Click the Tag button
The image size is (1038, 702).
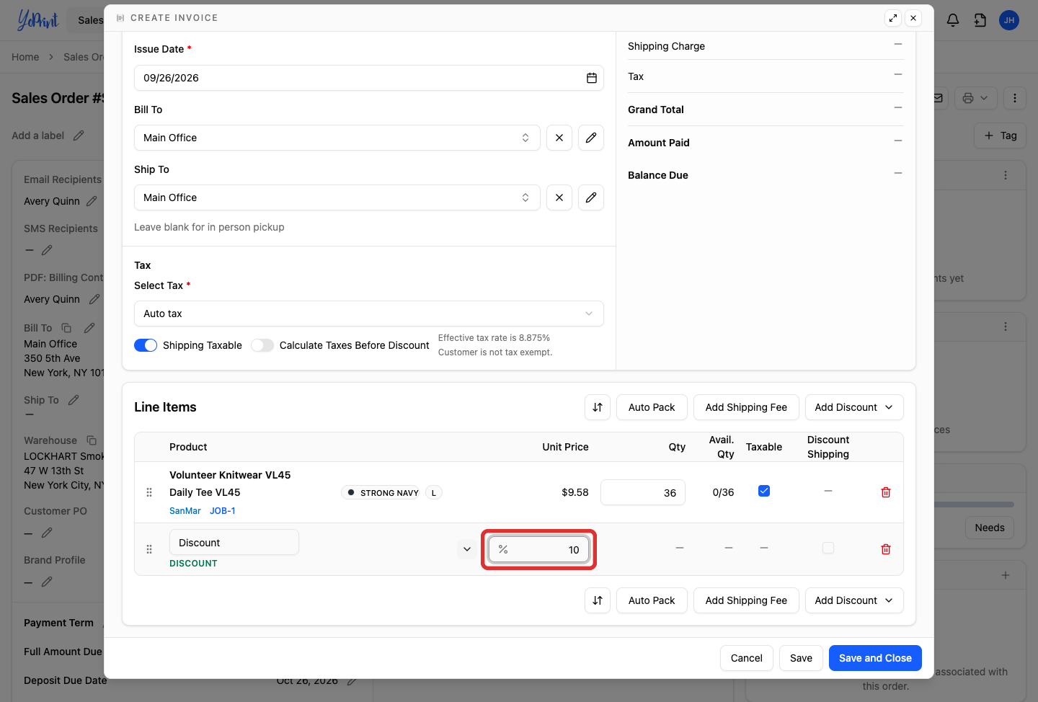pyautogui.click(x=1000, y=135)
